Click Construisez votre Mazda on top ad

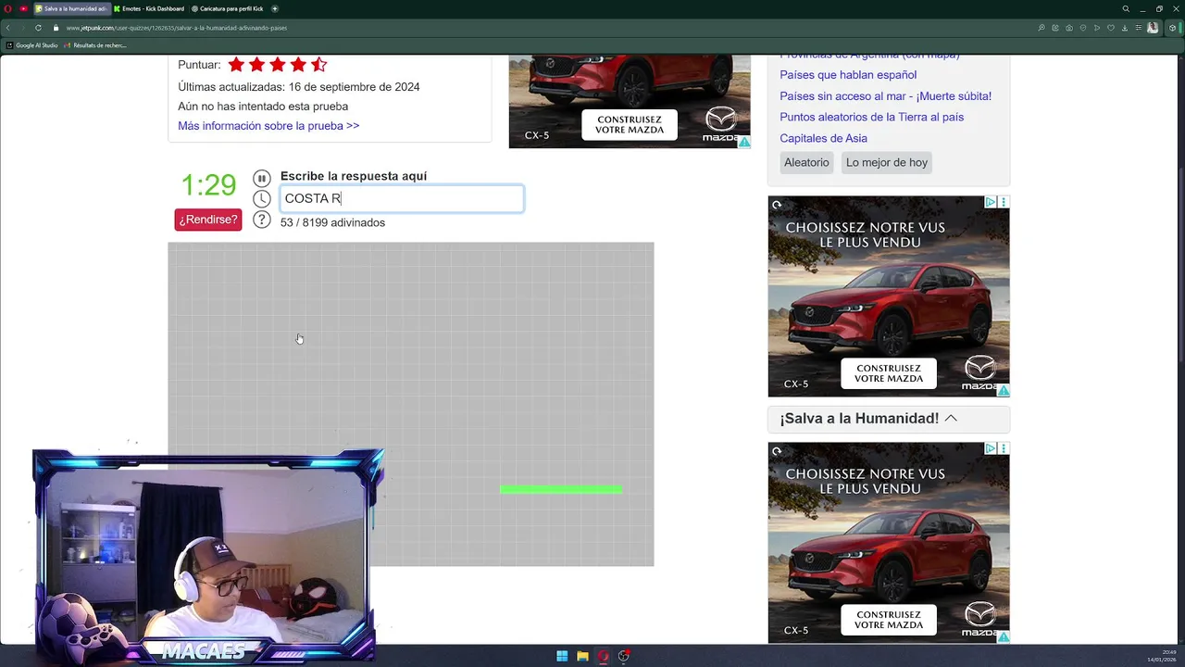click(630, 124)
